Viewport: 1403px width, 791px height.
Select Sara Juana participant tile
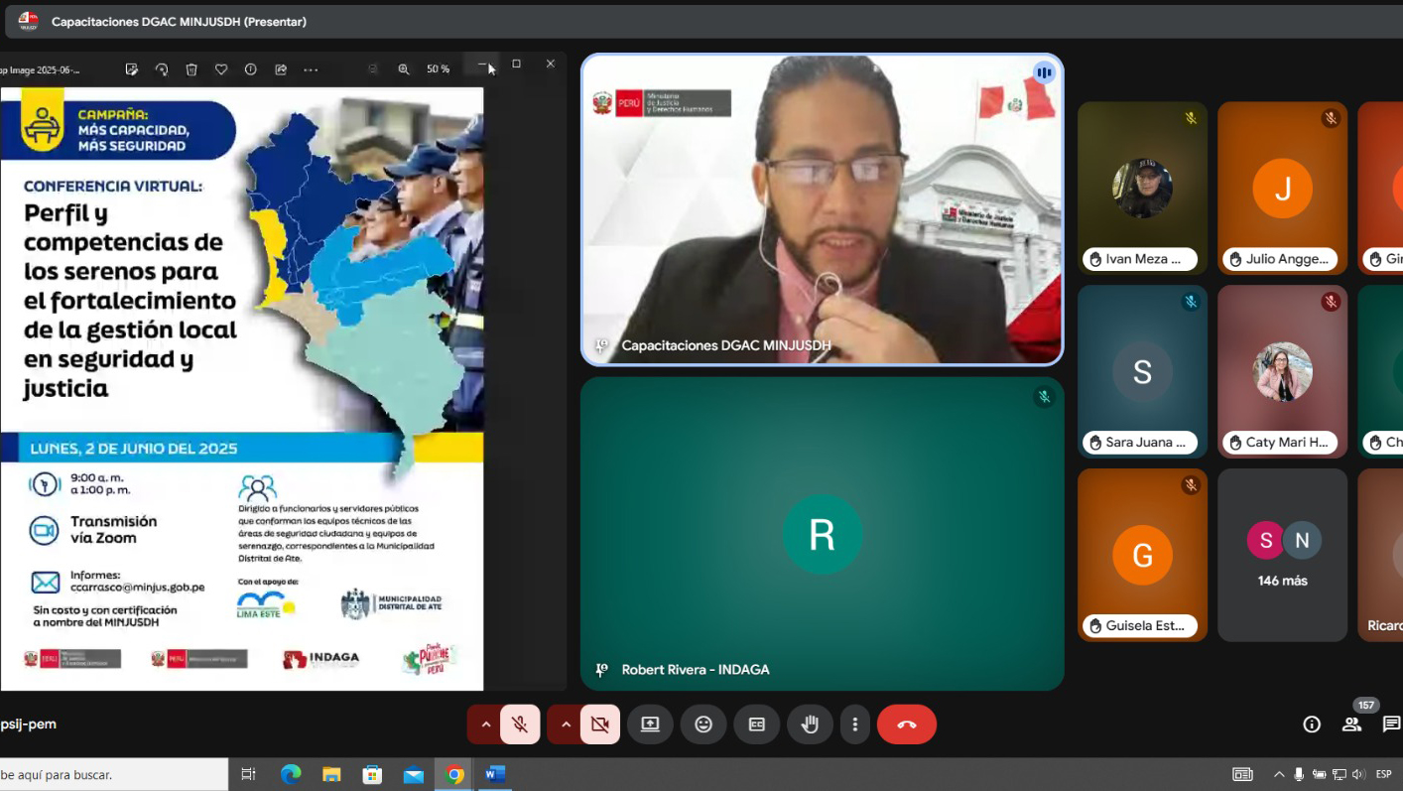click(1142, 371)
